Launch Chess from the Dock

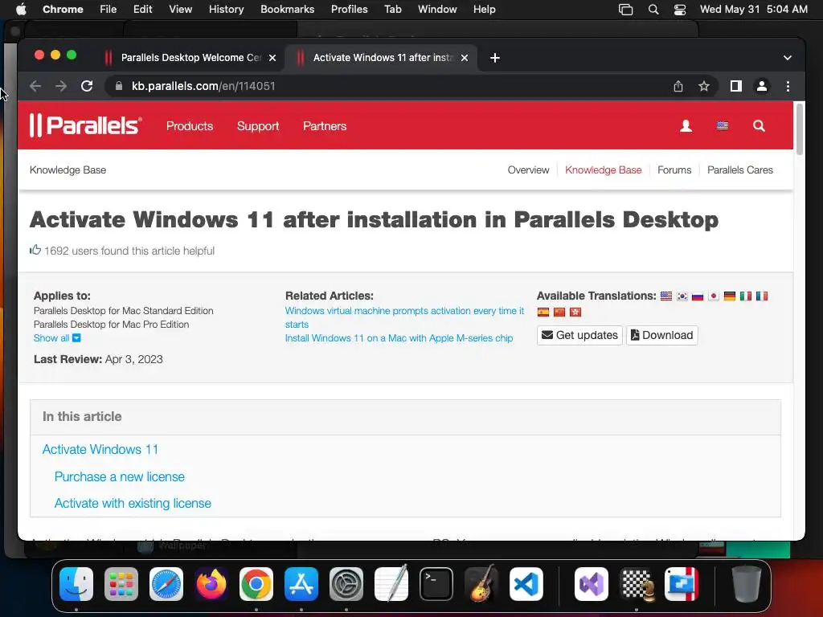click(x=637, y=584)
